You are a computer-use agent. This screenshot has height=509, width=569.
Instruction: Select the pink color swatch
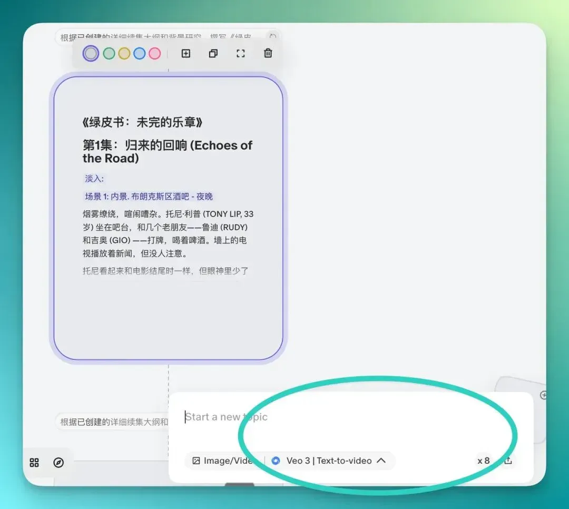154,53
